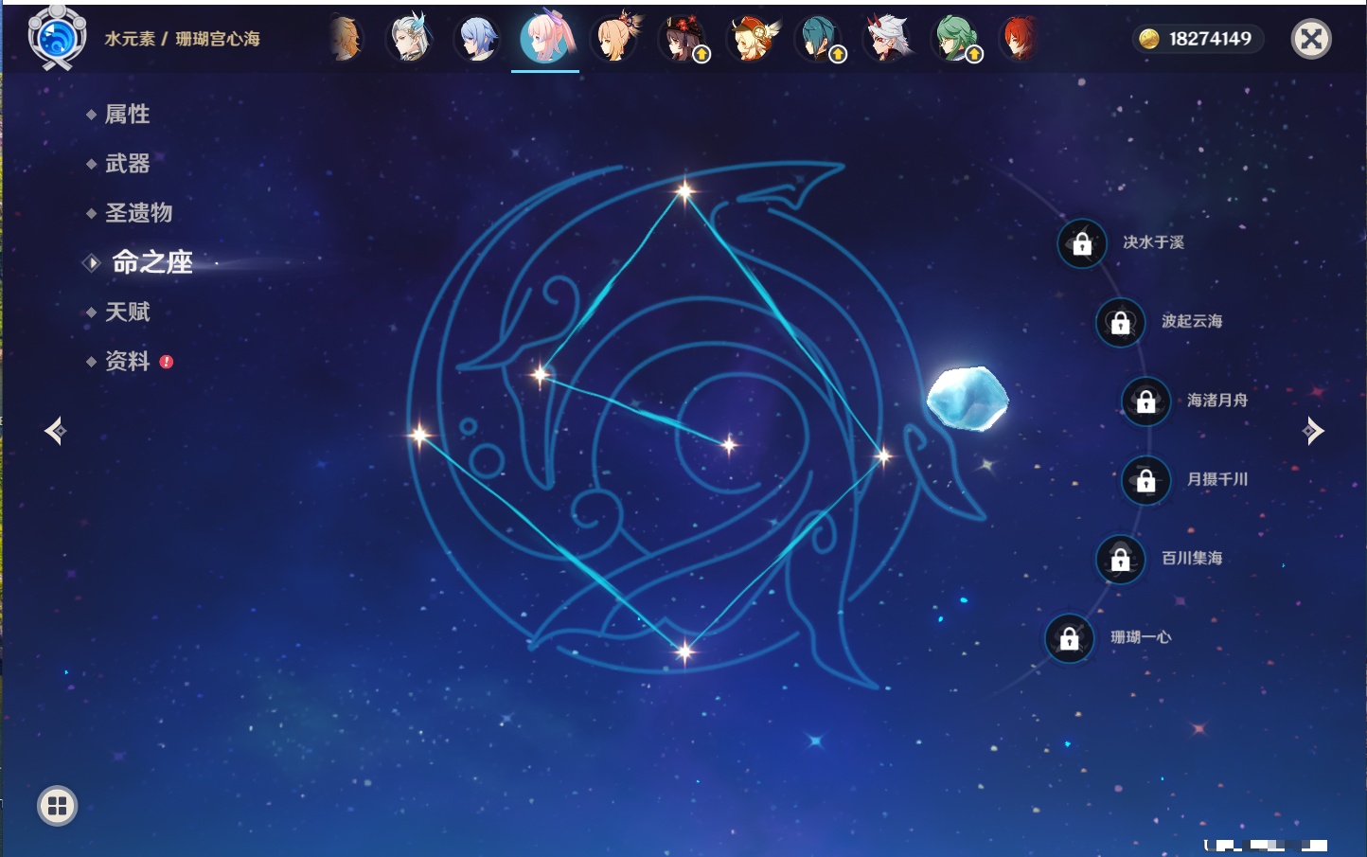This screenshot has height=857, width=1367.
Task: Click the 月摄千川 label
Action: tap(1217, 479)
